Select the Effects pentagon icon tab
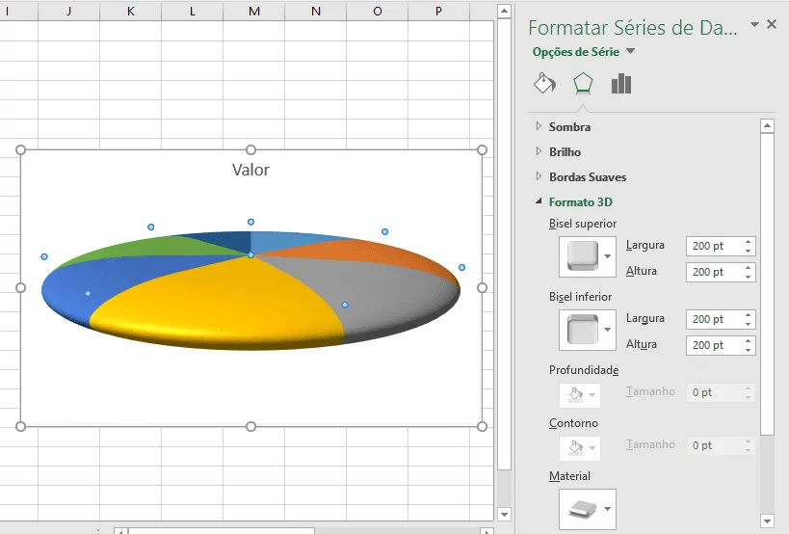The width and height of the screenshot is (789, 534). (x=583, y=84)
